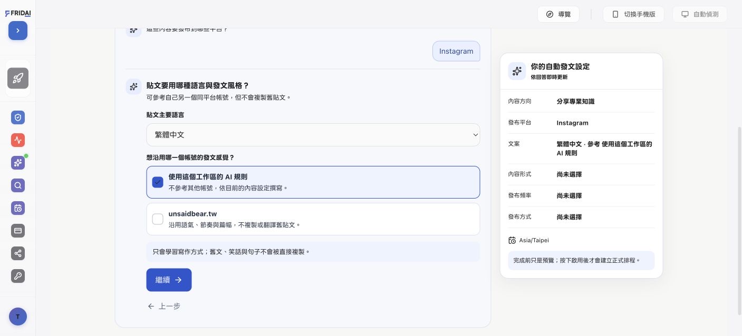The height and width of the screenshot is (336, 742).
Task: Click the sparkles icon beside 貼文要用哪種語言與發文風格
Action: [x=133, y=86]
